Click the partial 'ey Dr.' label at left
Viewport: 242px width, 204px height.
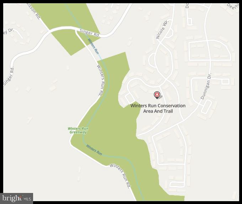click(x=9, y=31)
